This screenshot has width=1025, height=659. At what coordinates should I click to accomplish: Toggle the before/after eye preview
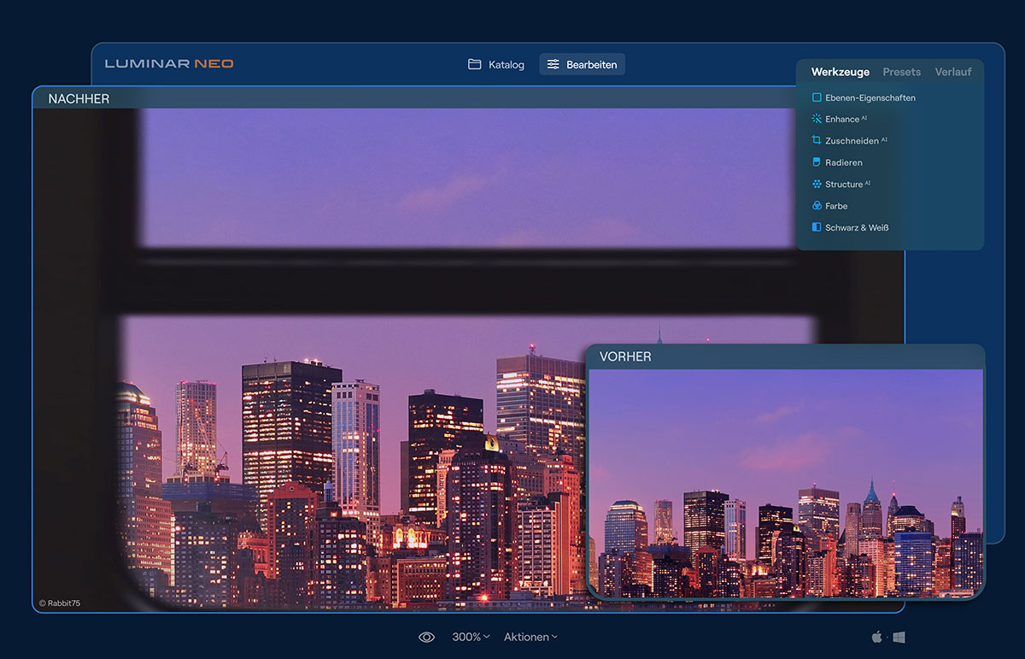tap(427, 637)
